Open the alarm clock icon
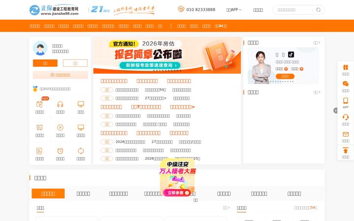Image resolution: width=354 pixels, height=221 pixels. tap(60, 151)
